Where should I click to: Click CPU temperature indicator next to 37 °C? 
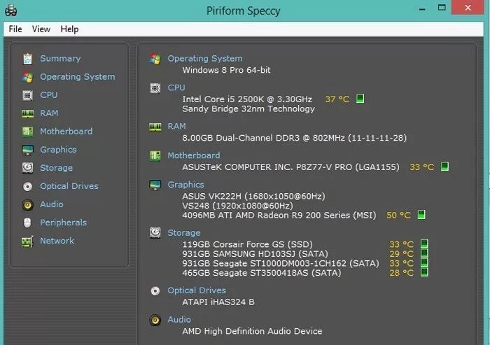coord(360,99)
